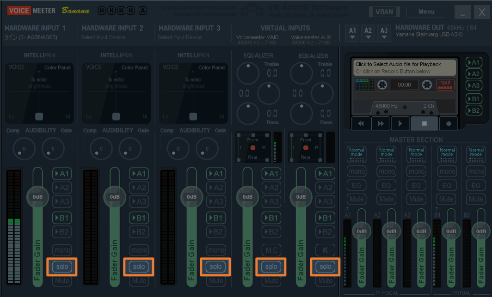Screen dimensions: 492x297
Task: Click Voicemeeter VAIO fader knob
Action: (247, 197)
